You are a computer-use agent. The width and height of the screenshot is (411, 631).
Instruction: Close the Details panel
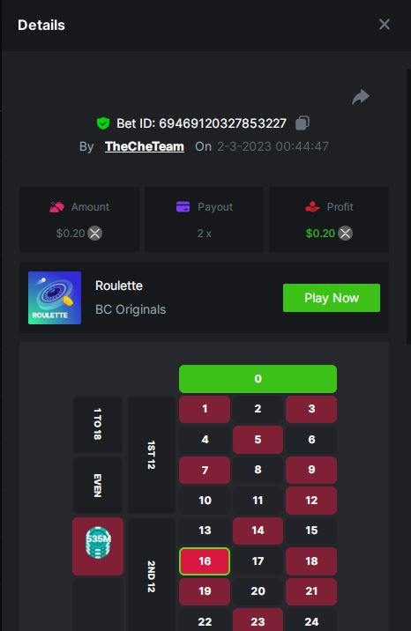(x=385, y=25)
